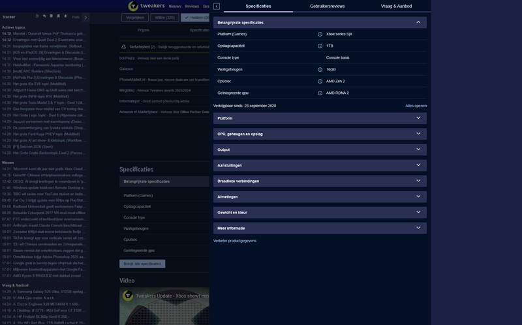Screen dimensions: 522x325
Task: Click the Alles openen link
Action: pyautogui.click(x=416, y=106)
